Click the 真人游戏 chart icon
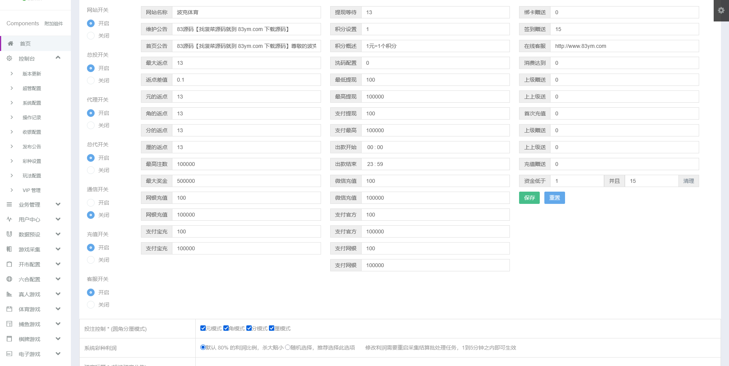The height and width of the screenshot is (366, 729). (10, 294)
